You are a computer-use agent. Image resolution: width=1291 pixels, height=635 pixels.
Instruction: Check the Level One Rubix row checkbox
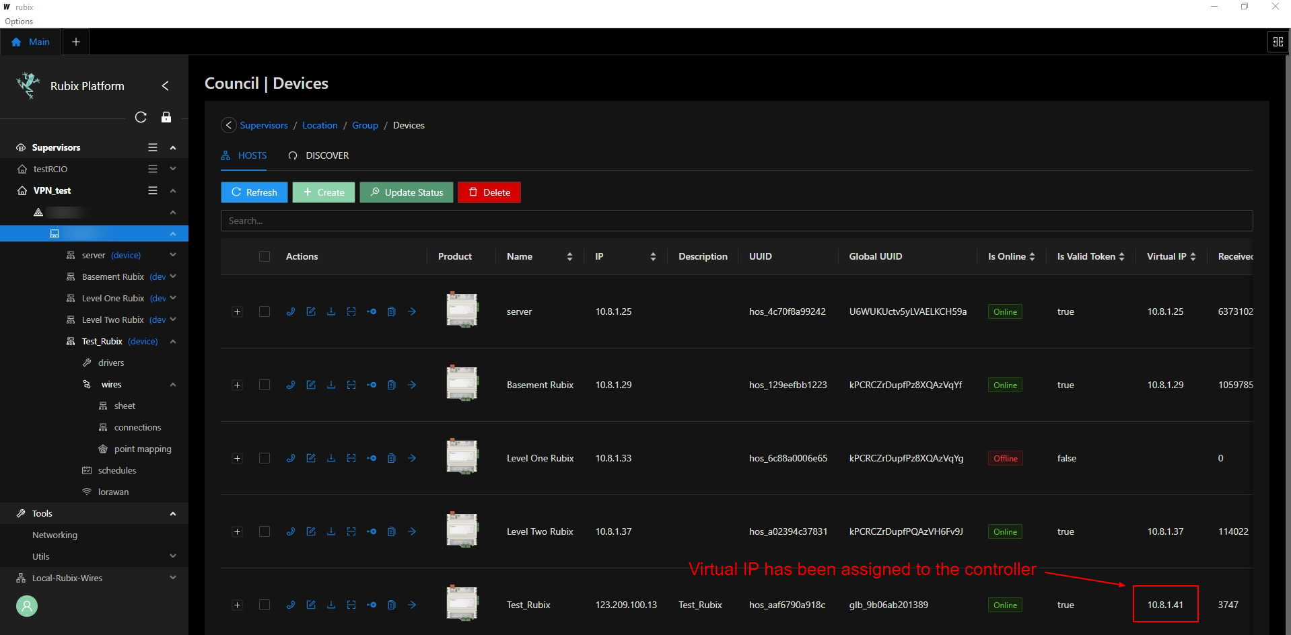tap(265, 458)
